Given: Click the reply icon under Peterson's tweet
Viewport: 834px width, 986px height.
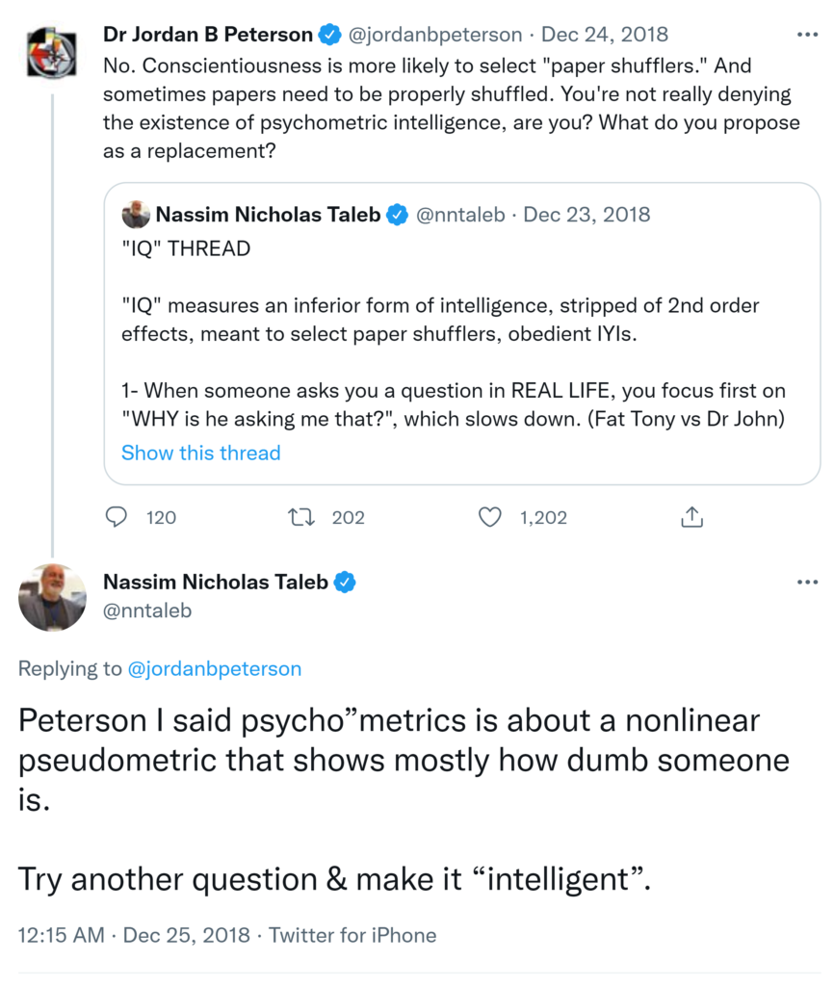Looking at the screenshot, I should [x=117, y=517].
